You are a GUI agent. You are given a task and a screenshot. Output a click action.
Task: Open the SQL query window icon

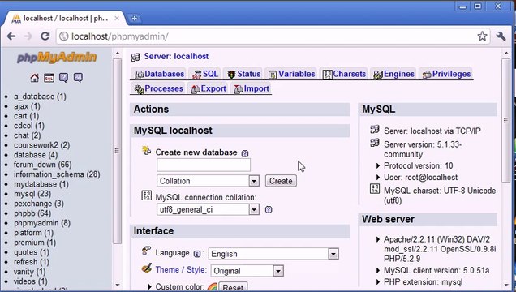pyautogui.click(x=49, y=78)
